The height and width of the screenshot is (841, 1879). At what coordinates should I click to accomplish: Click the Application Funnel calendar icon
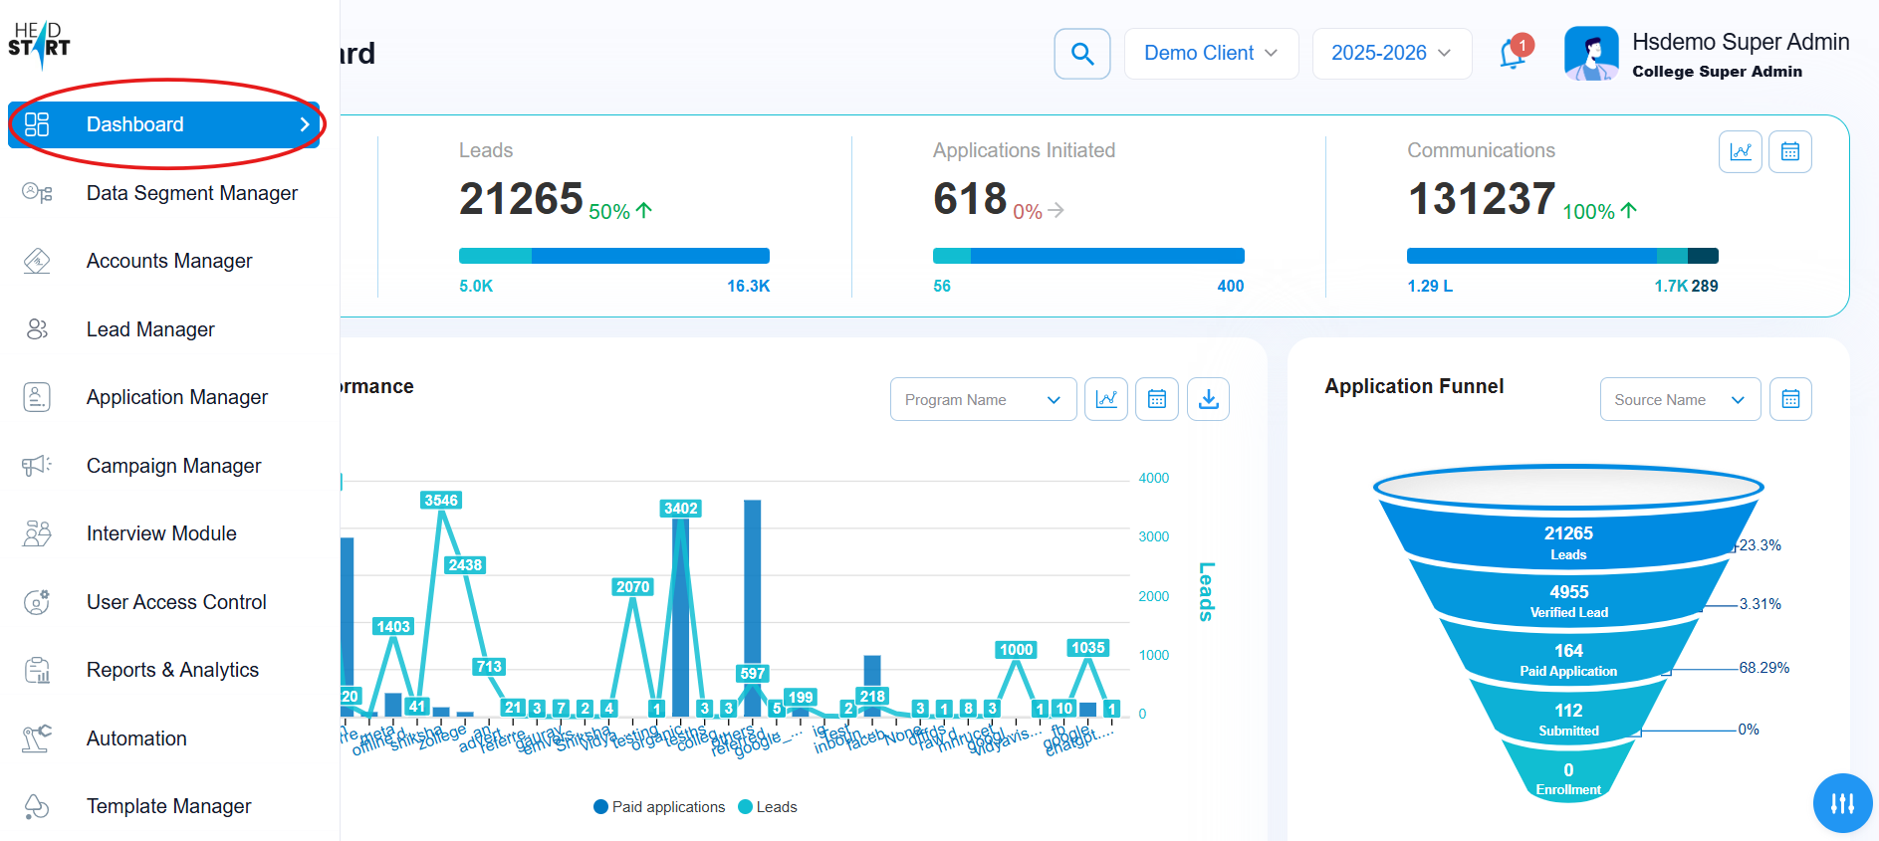click(1789, 399)
